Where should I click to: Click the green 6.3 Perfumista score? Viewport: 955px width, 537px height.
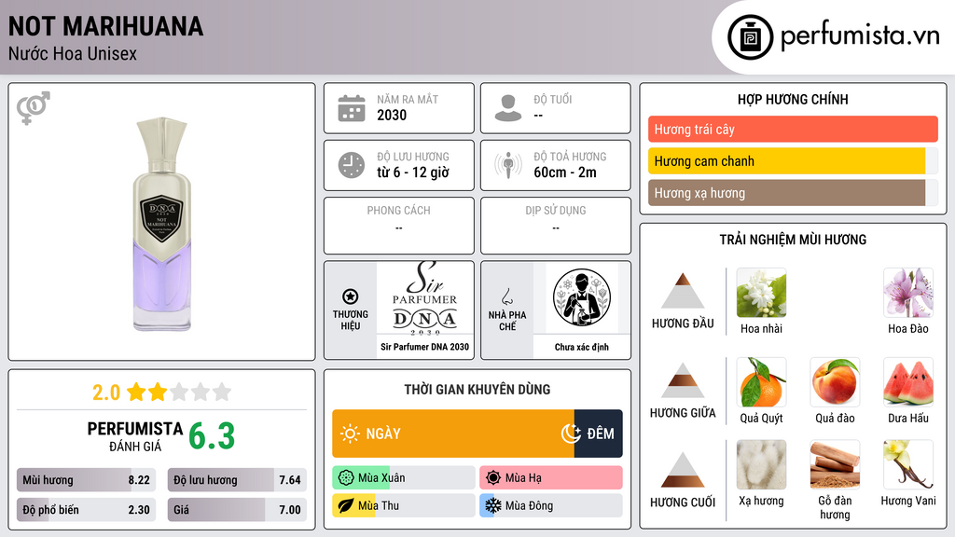[212, 436]
